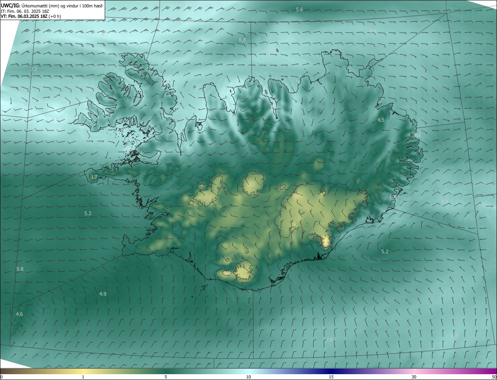This screenshot has width=497, height=380.
Task: Click the 3.7 value label
Action: [94, 177]
